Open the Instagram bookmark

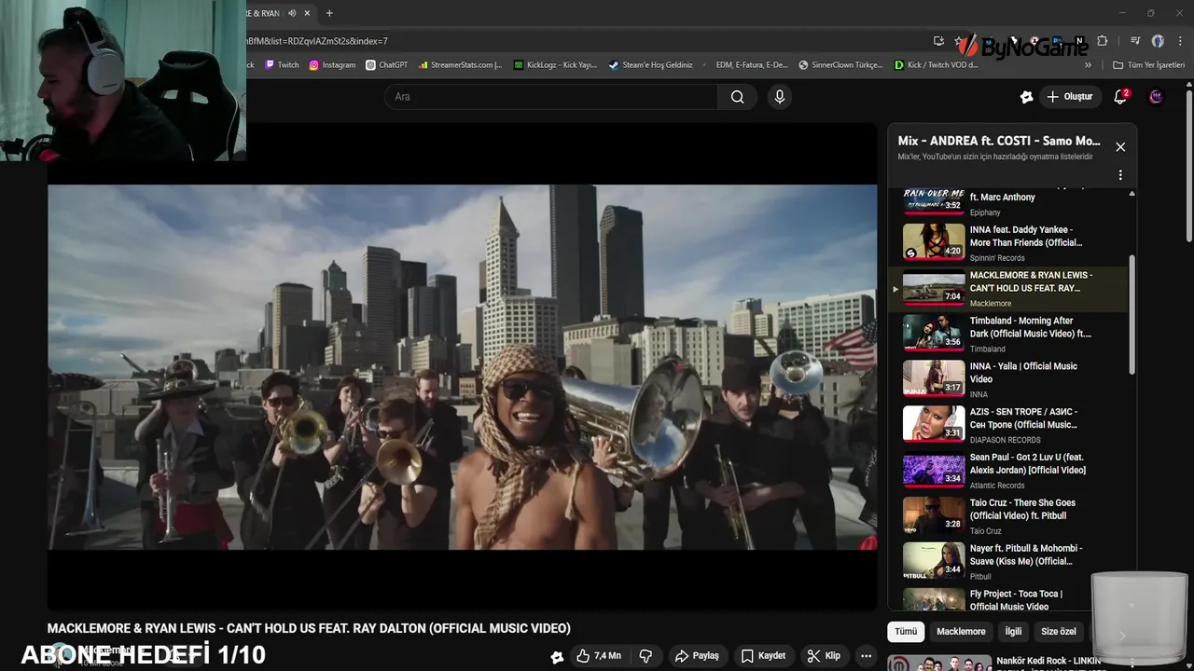332,65
